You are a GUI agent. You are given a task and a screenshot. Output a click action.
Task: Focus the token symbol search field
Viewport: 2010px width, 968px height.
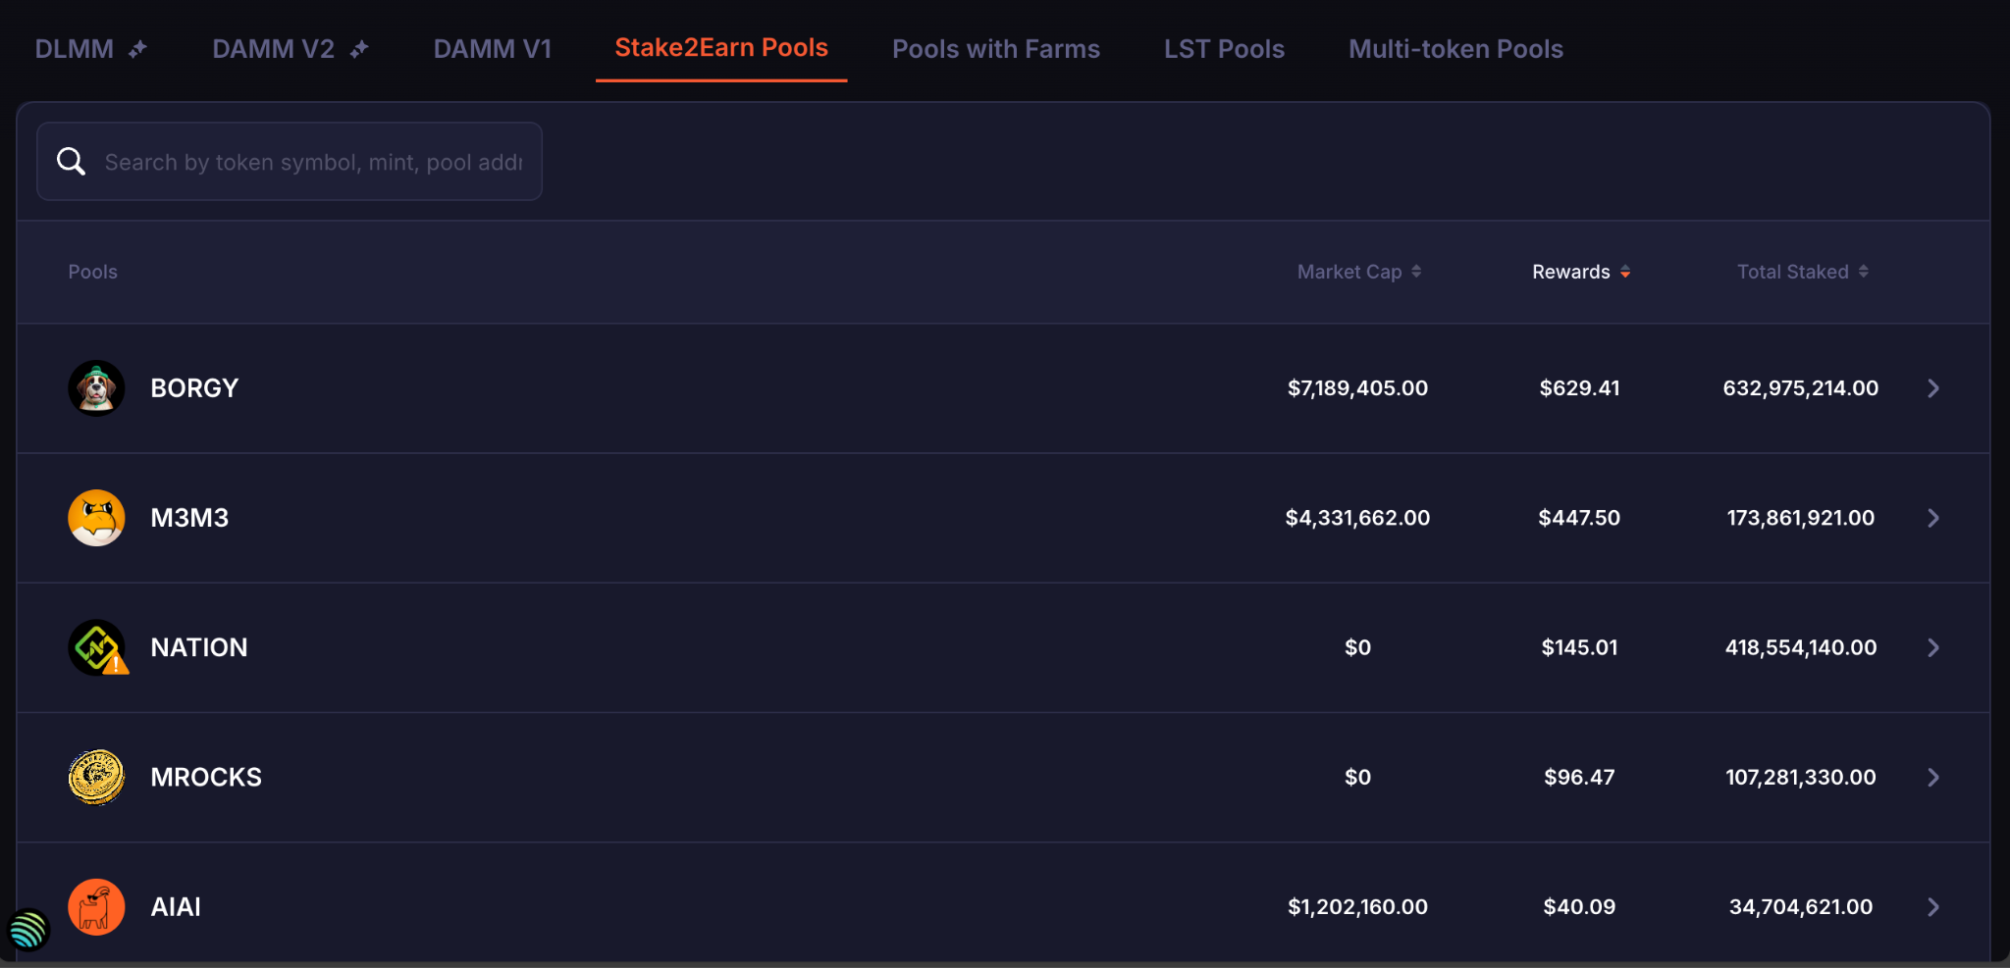click(x=314, y=162)
